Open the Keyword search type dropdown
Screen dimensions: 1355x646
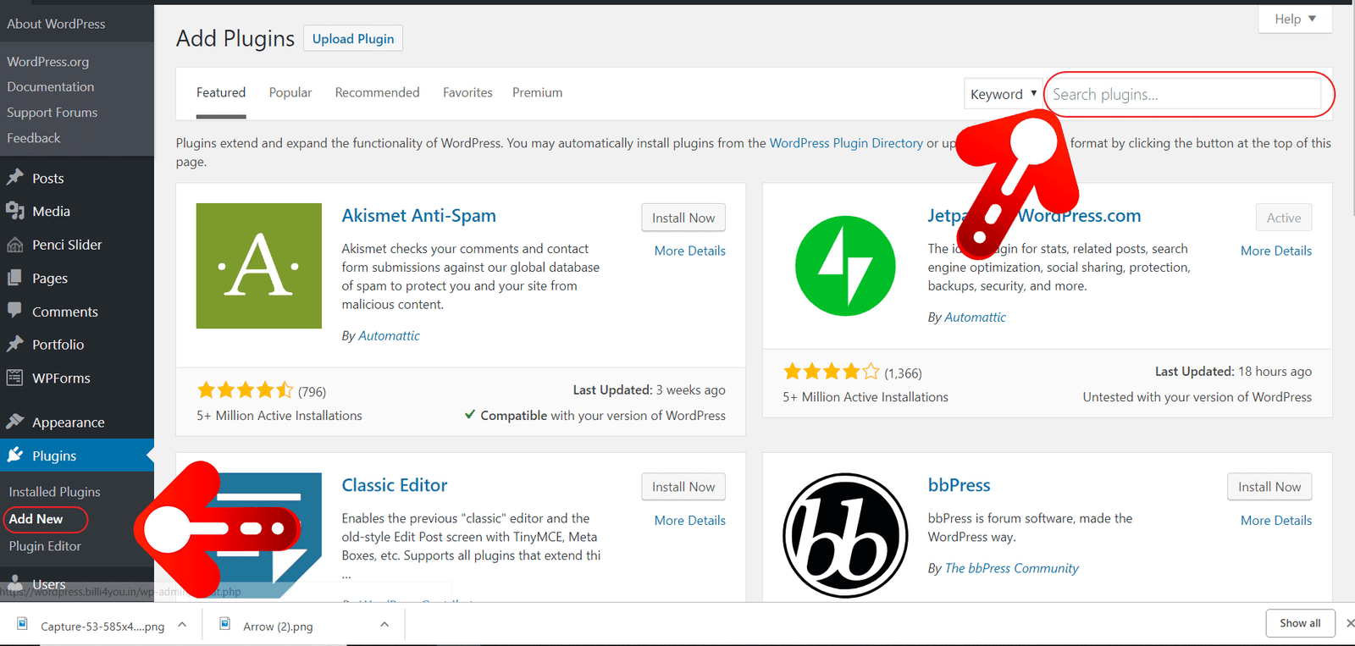(1004, 94)
